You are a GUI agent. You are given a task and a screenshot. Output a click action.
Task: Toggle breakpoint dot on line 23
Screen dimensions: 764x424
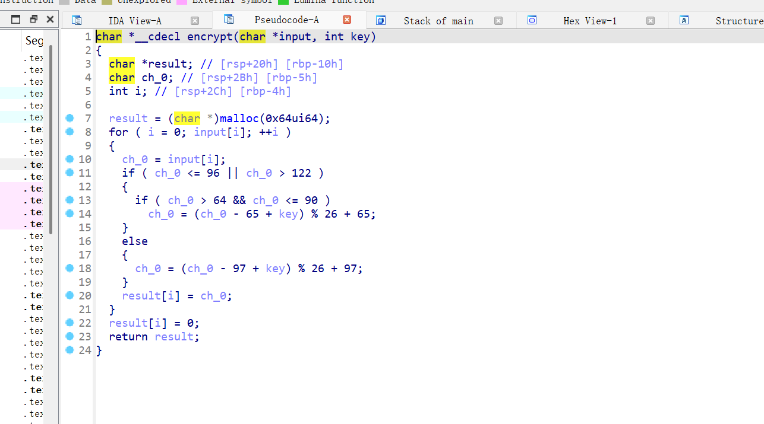[70, 336]
